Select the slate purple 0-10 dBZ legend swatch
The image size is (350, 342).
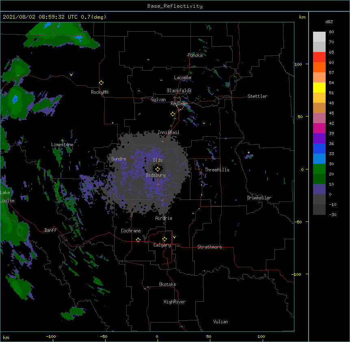(319, 189)
